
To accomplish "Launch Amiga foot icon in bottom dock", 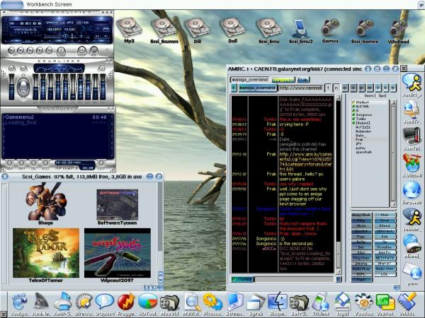I will 20,304.
